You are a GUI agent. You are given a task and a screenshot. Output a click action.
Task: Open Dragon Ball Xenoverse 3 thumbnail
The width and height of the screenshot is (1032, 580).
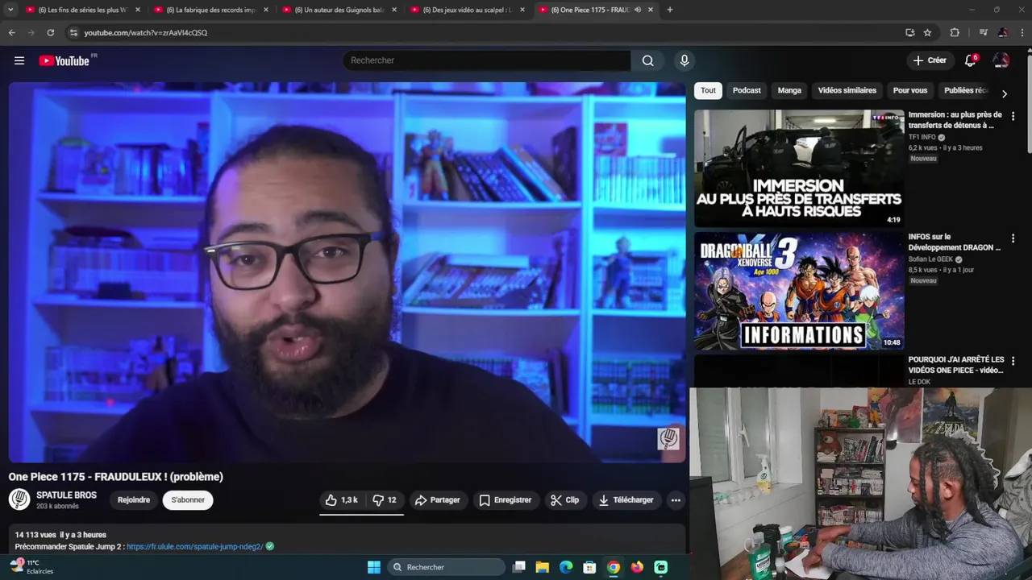point(799,291)
